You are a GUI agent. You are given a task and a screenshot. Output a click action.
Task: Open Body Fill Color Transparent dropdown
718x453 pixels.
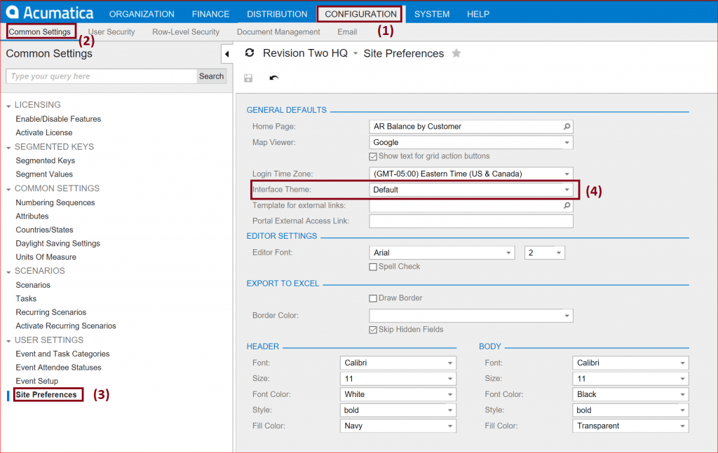[x=682, y=426]
